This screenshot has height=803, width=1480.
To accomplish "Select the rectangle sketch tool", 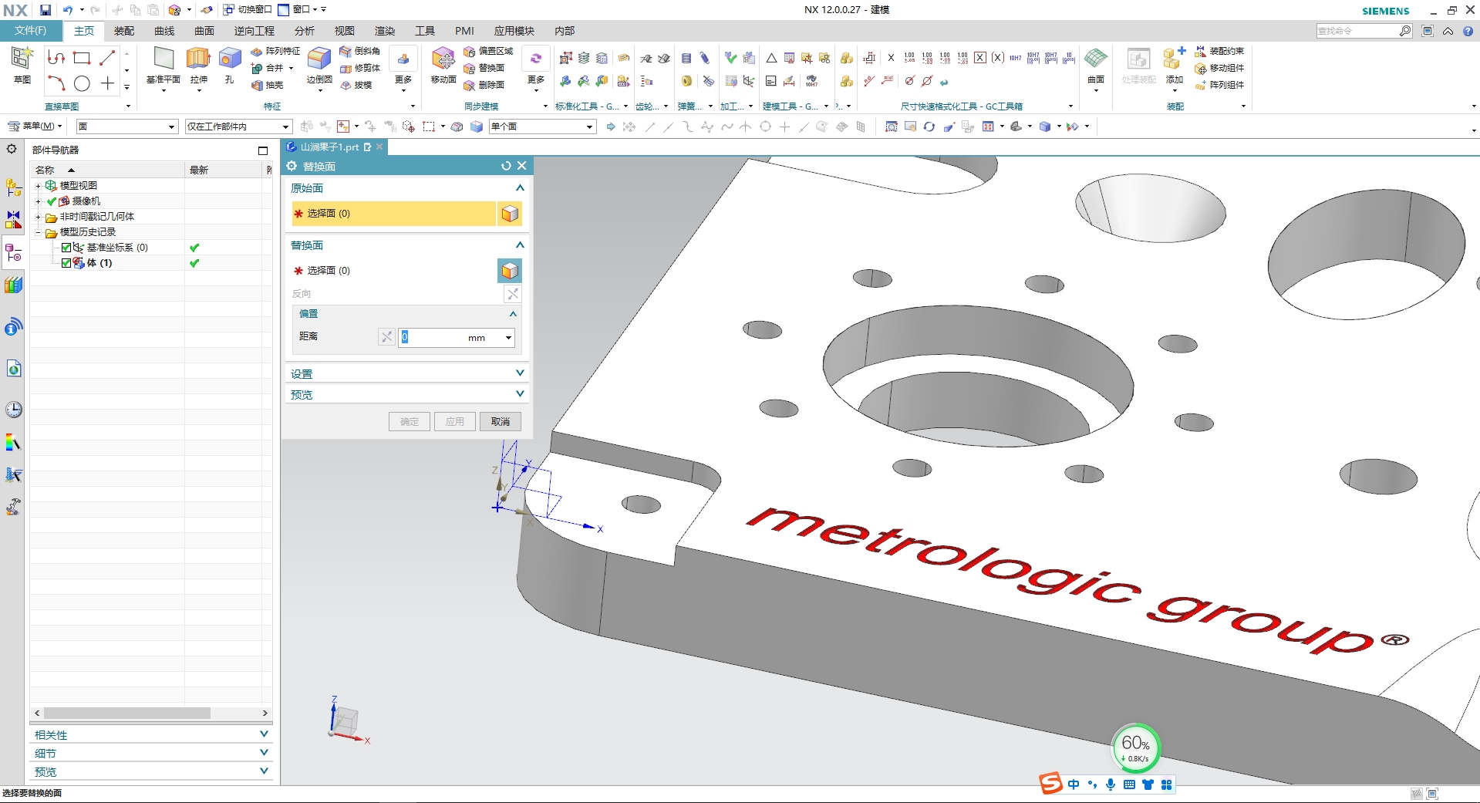I will click(x=82, y=58).
